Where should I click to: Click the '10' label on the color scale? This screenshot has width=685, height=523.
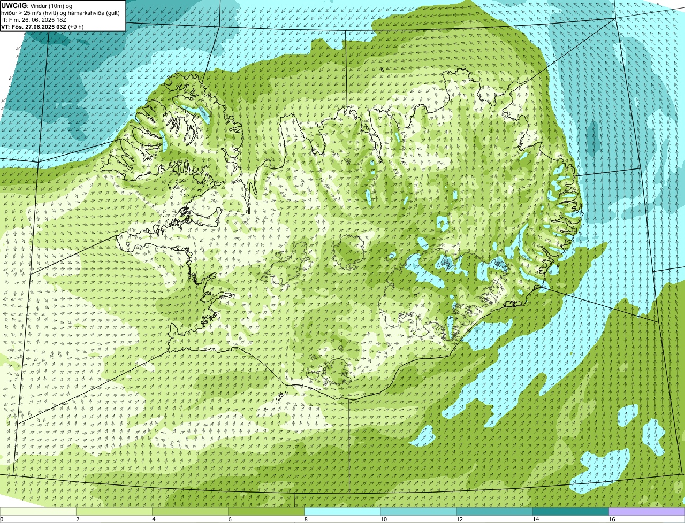click(383, 519)
